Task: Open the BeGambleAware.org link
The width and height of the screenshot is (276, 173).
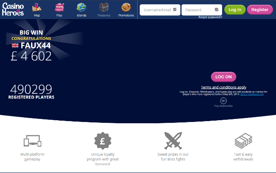Action: click(x=252, y=94)
